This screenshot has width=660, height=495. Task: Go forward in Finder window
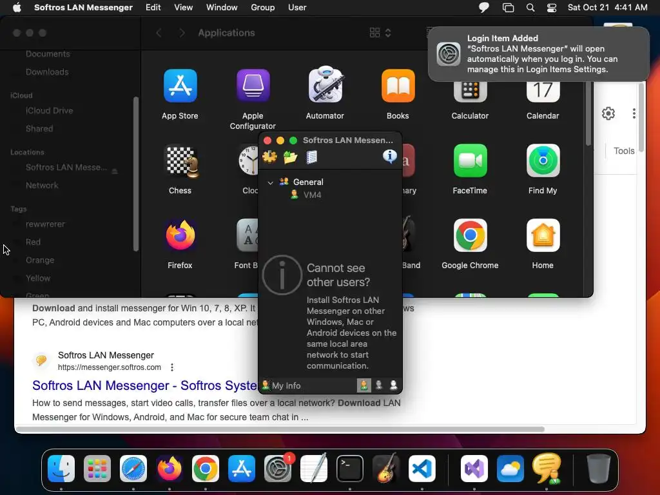(x=182, y=33)
